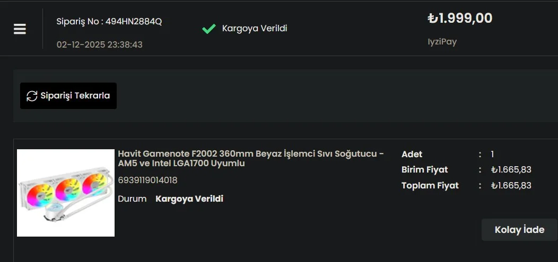
Task: Click the white liquid cooler product thumbnail
Action: pyautogui.click(x=66, y=193)
